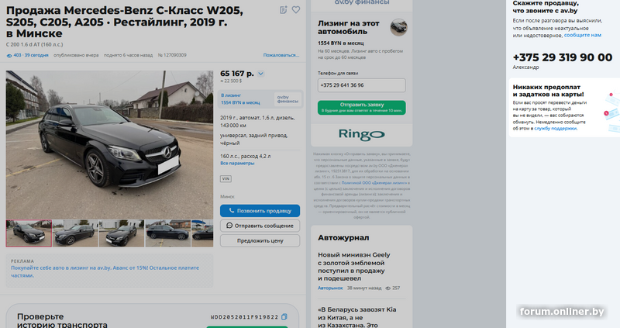Image resolution: width=620 pixels, height=328 pixels.
Task: Click the Ringo logo
Action: [361, 134]
